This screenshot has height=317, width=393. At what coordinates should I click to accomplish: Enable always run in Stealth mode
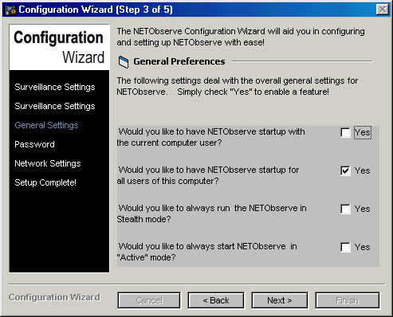[x=345, y=209]
